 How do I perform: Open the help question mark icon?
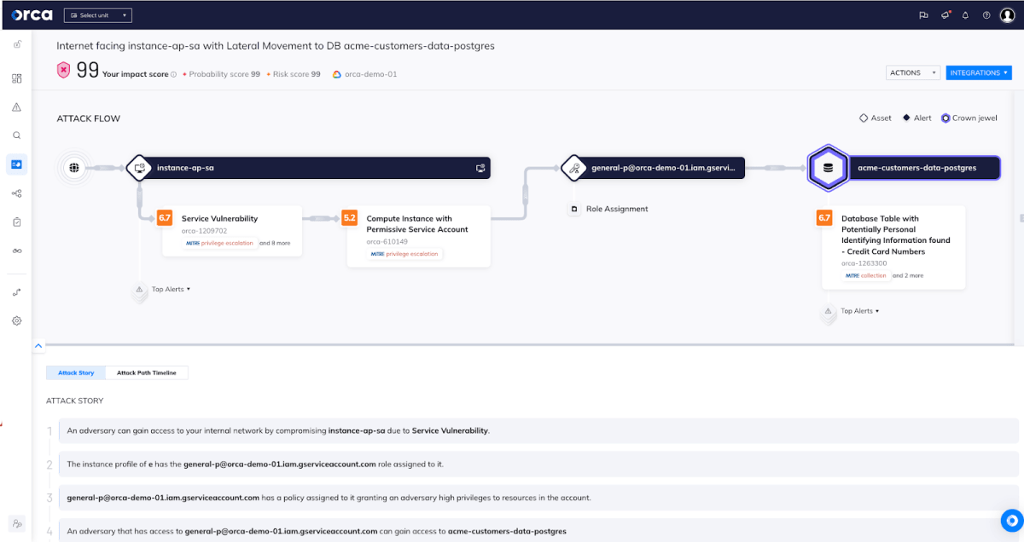986,15
